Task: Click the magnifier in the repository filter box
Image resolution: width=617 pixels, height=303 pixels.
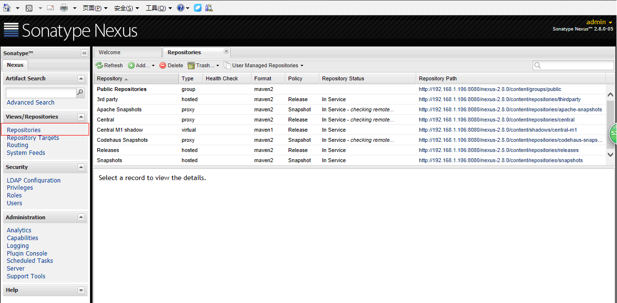Action: pos(538,65)
